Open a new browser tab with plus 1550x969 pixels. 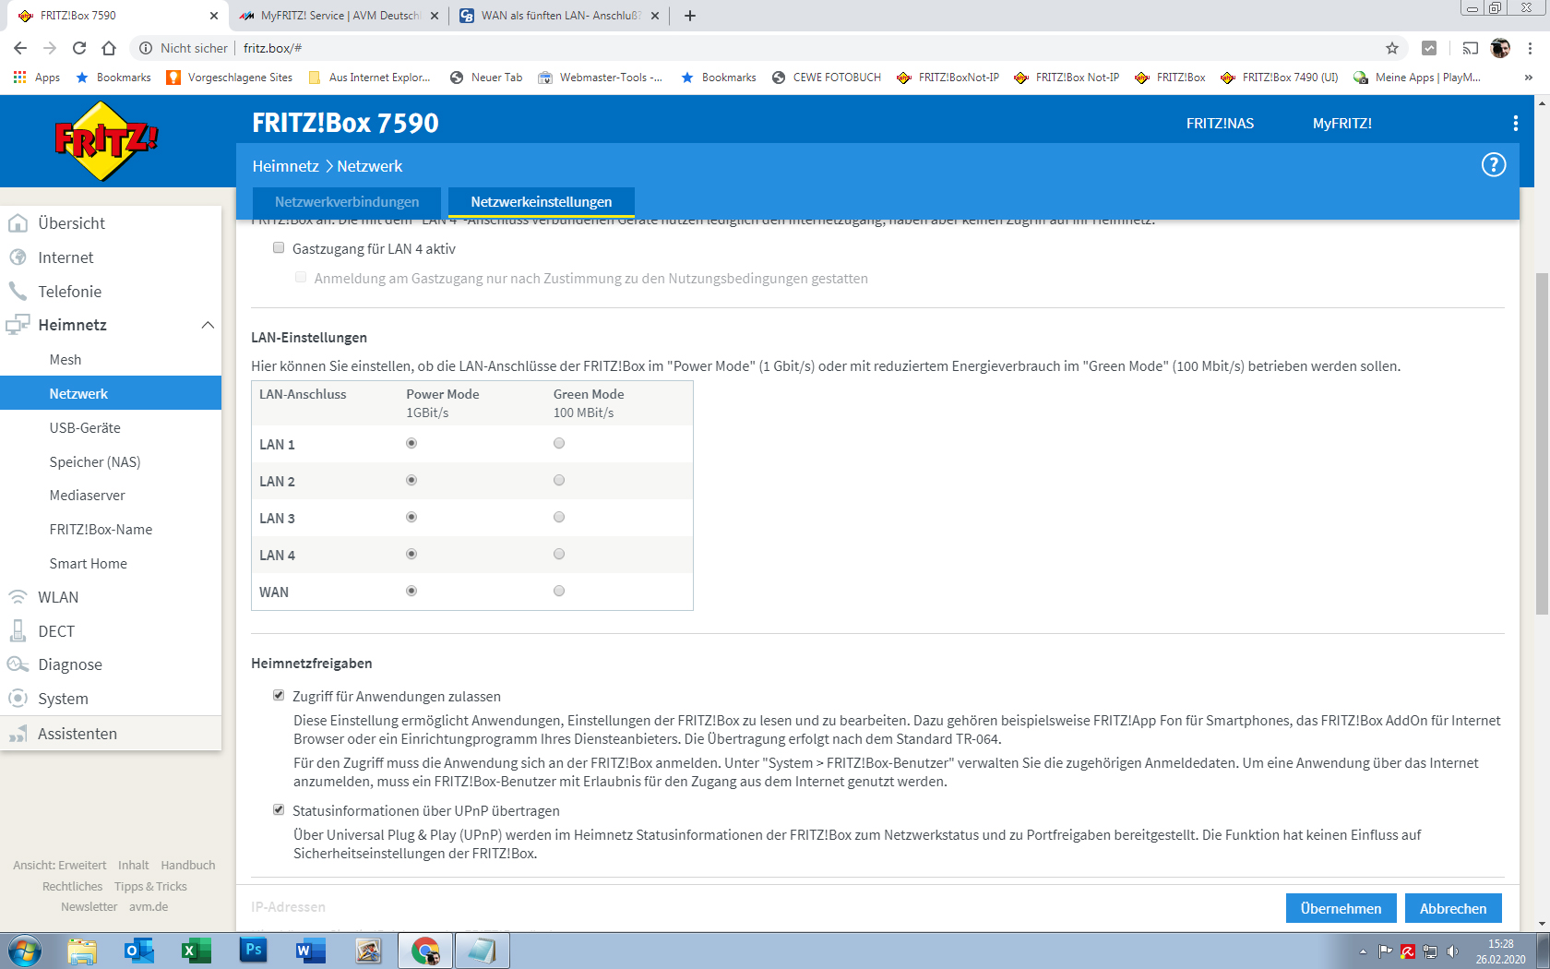(x=690, y=16)
